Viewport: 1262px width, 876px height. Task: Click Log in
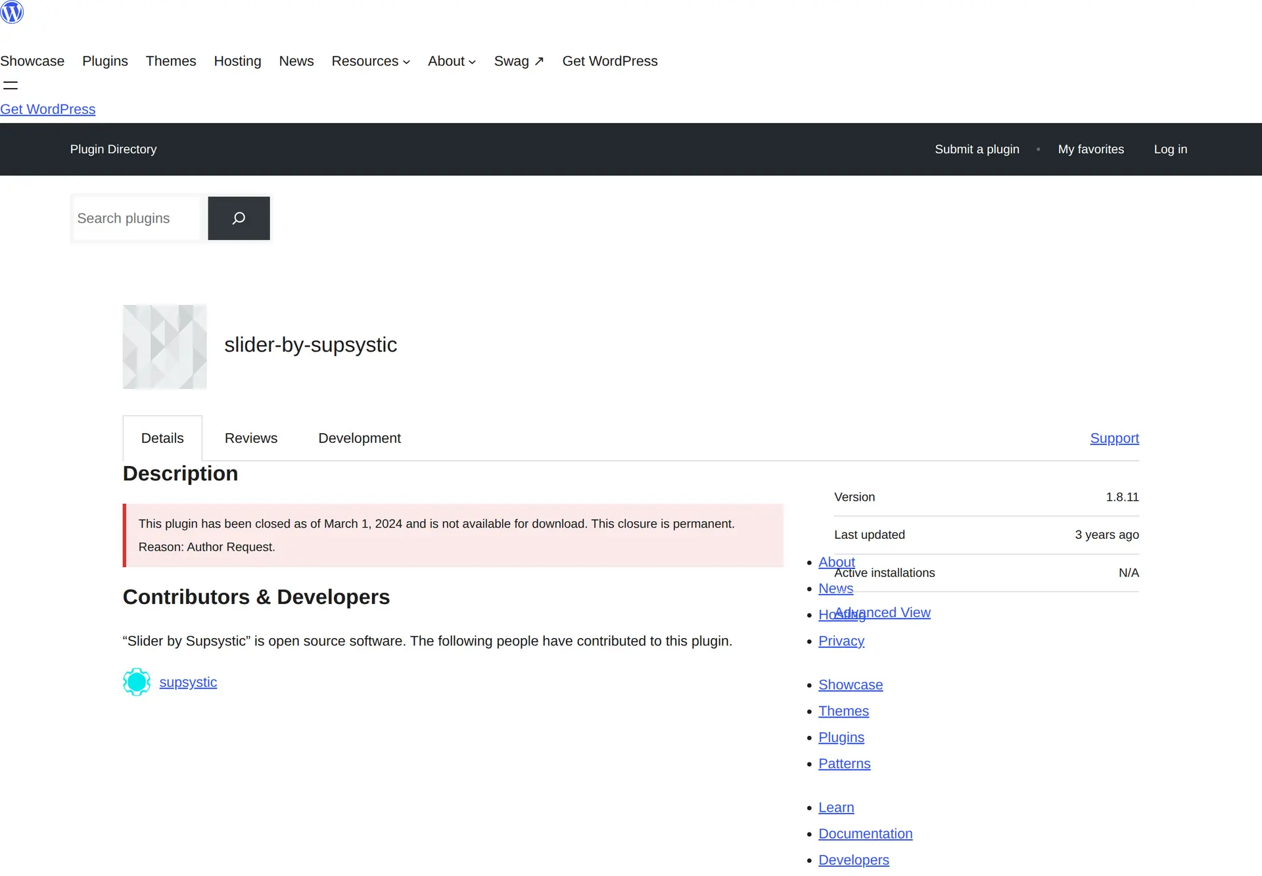[x=1171, y=149]
